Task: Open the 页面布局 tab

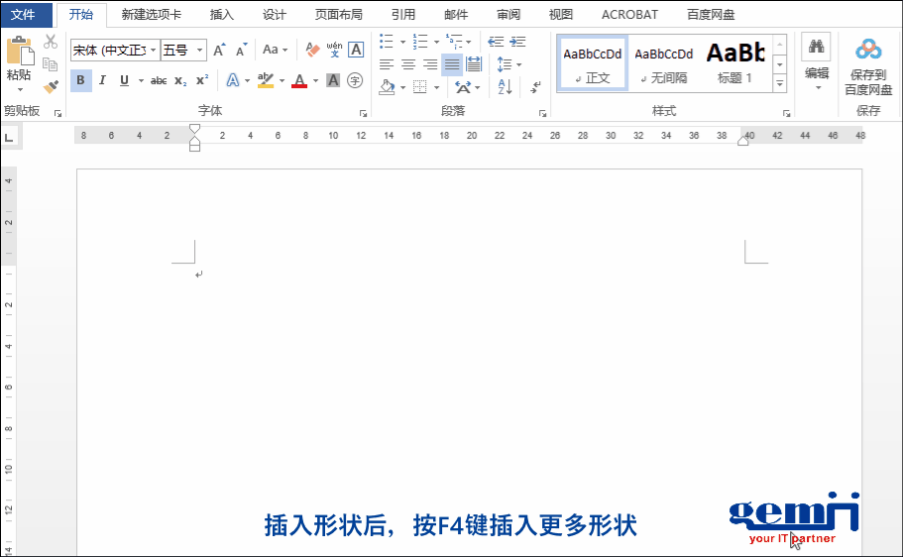Action: [338, 15]
